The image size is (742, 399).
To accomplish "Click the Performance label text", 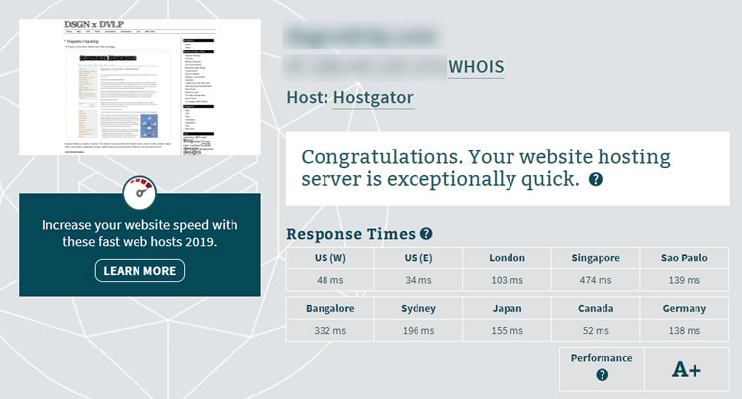I will pos(602,358).
